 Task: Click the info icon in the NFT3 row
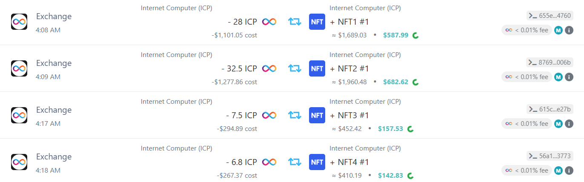[x=569, y=124]
